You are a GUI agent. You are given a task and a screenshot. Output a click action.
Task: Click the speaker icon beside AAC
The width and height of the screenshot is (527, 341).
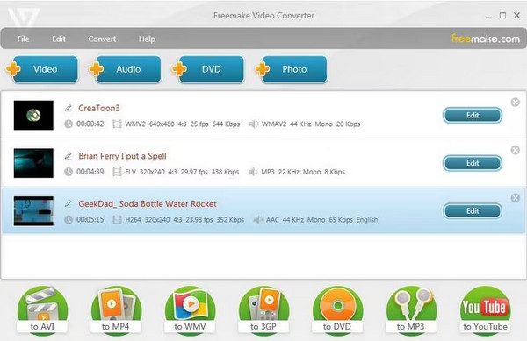tap(257, 220)
